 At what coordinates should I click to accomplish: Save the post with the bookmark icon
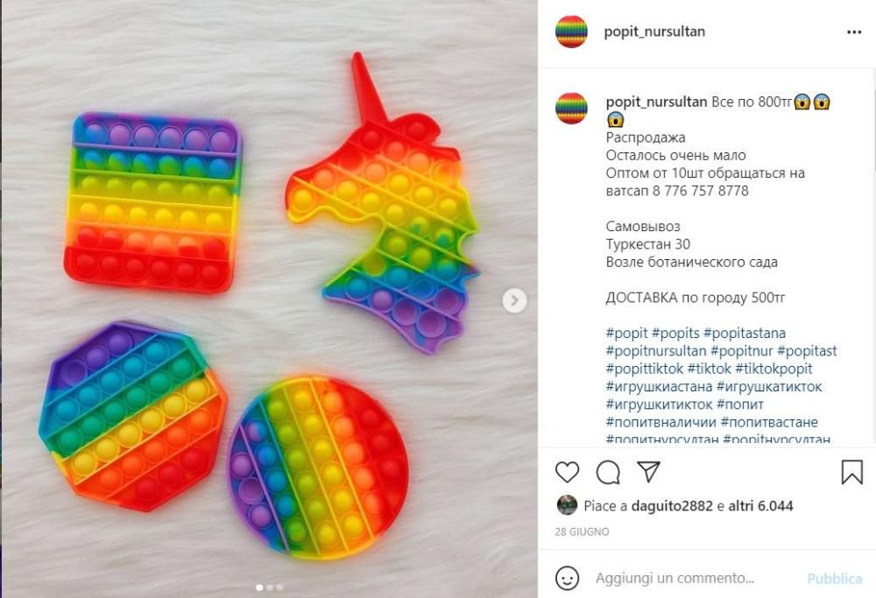coord(852,472)
